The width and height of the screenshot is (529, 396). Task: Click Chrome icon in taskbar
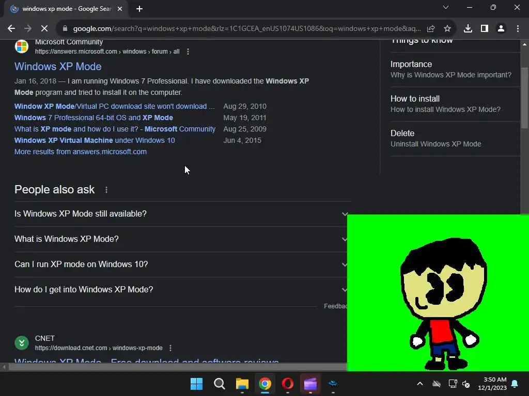(x=265, y=384)
